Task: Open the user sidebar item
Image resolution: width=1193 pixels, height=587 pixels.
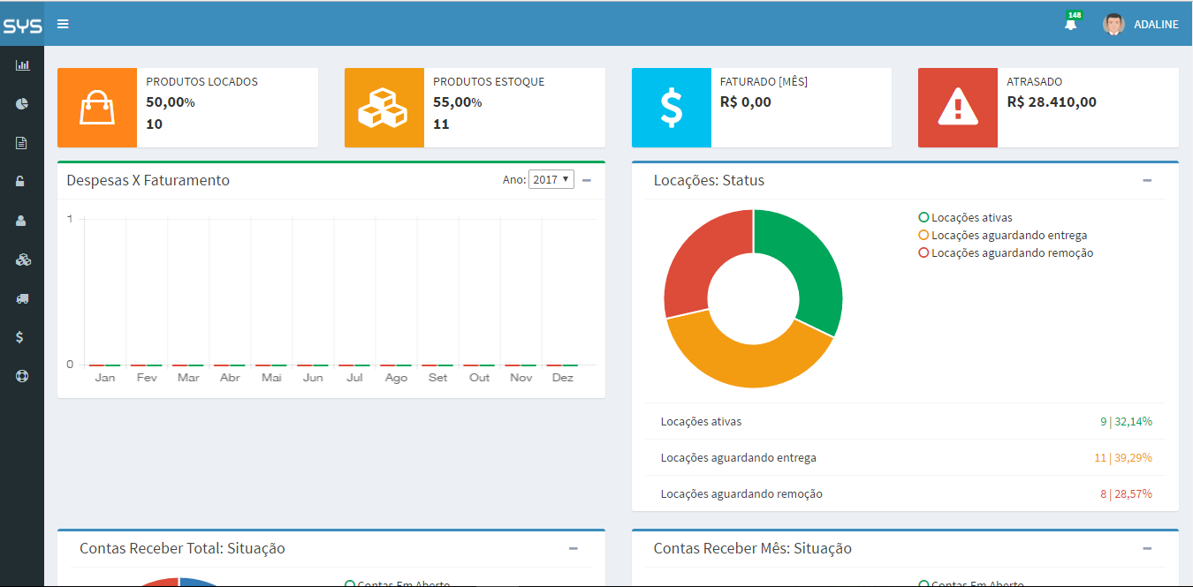Action: (x=21, y=221)
